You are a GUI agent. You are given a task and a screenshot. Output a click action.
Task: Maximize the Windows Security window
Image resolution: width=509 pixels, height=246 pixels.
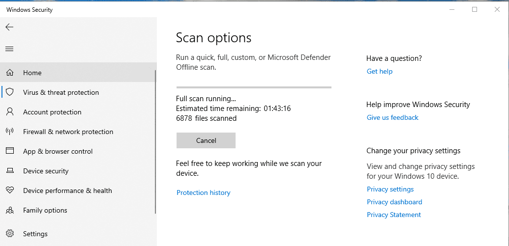coord(475,9)
